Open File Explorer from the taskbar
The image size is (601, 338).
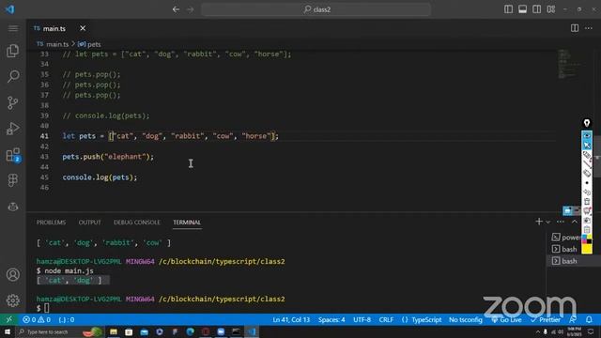click(114, 331)
